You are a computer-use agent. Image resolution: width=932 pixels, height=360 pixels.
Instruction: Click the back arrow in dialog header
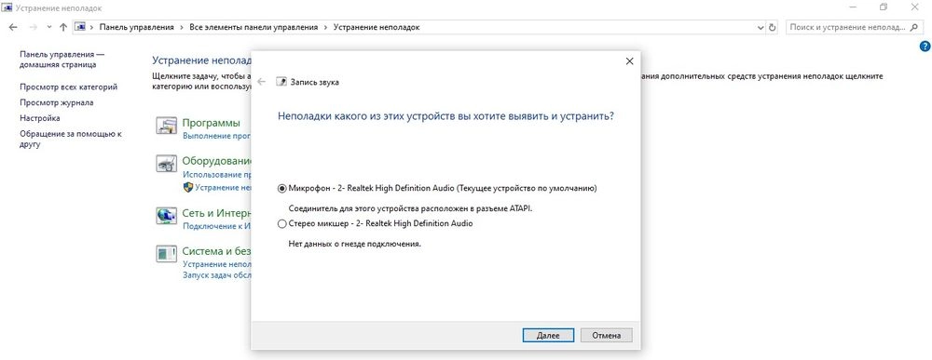click(262, 82)
